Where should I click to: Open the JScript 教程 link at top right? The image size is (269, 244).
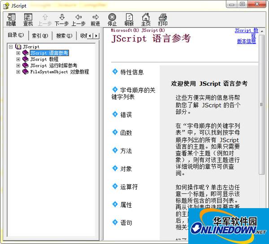(247, 33)
